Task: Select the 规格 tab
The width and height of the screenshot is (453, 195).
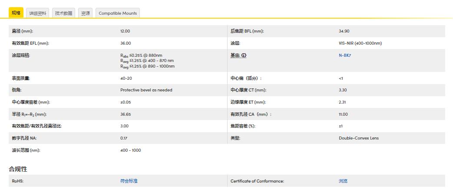Action: (16, 13)
